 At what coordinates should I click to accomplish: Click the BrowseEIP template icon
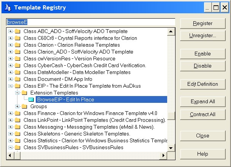[31, 99]
